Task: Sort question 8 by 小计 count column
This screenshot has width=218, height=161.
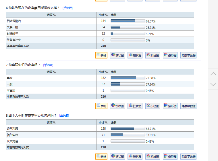Action: coord(103,122)
